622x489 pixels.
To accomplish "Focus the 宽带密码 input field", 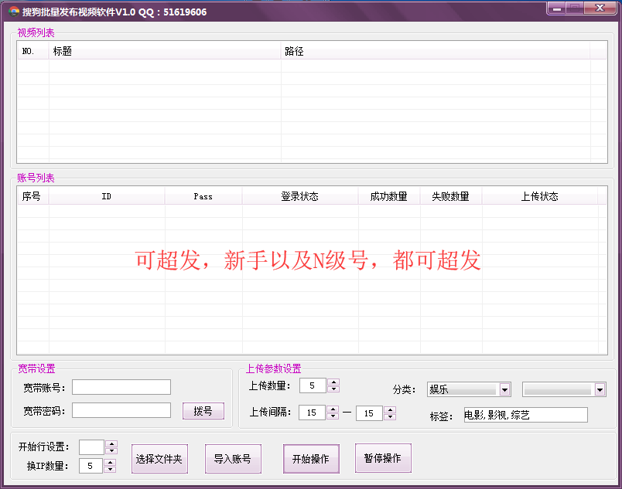I will tap(121, 410).
